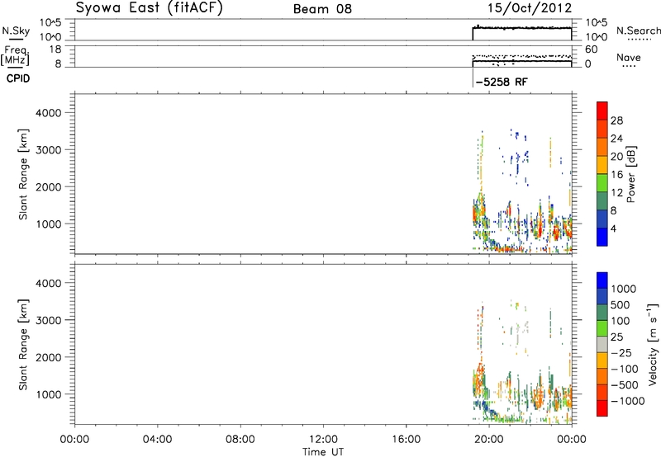The width and height of the screenshot is (661, 457).
Task: Pick the light green 25–100 Velocity segment
Action: tap(602, 328)
